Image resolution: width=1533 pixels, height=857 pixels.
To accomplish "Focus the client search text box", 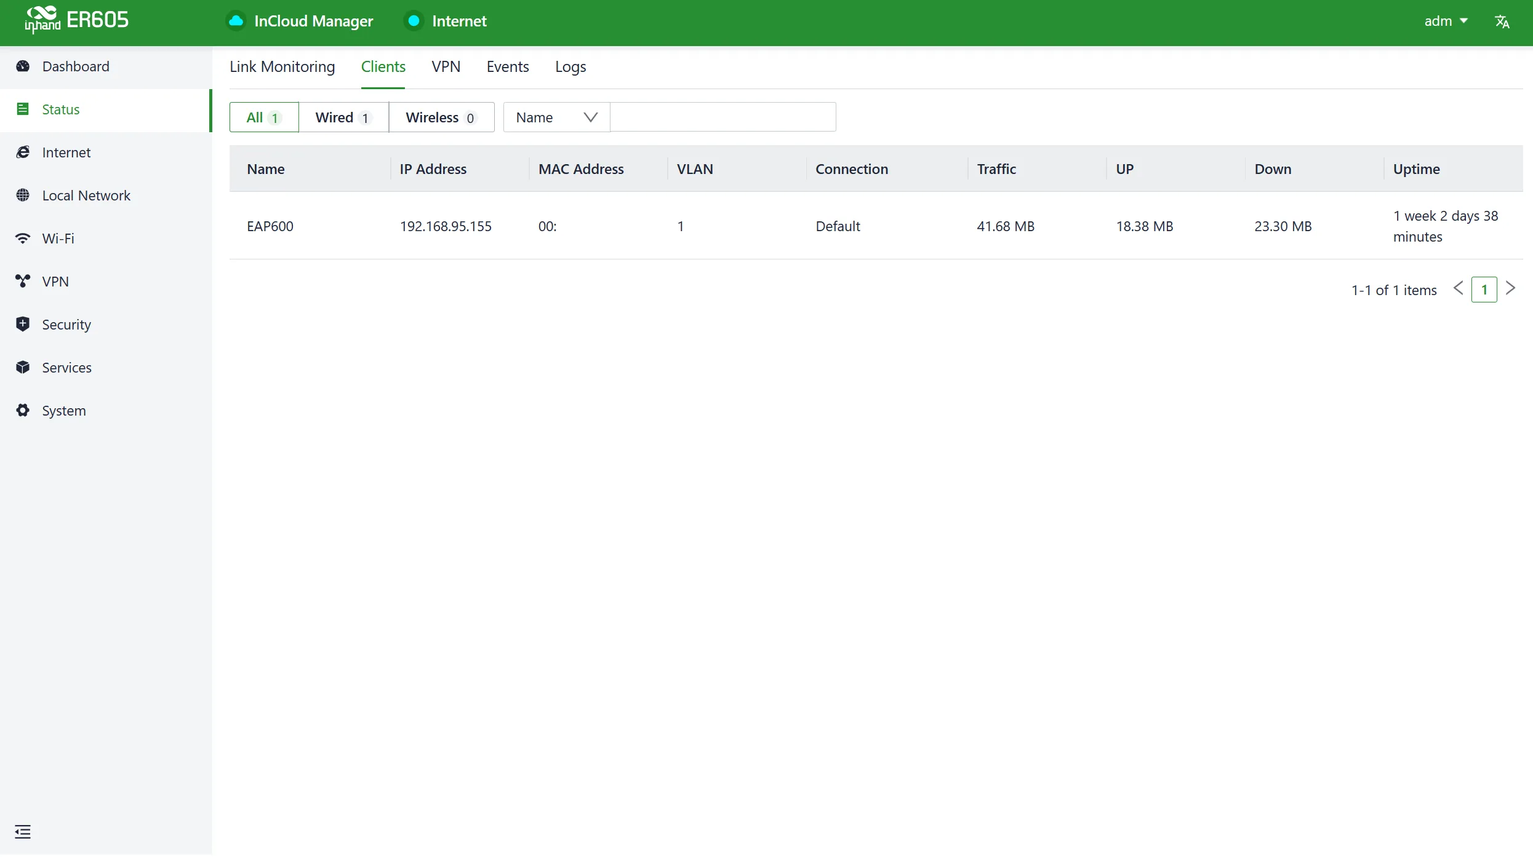I will pyautogui.click(x=723, y=117).
